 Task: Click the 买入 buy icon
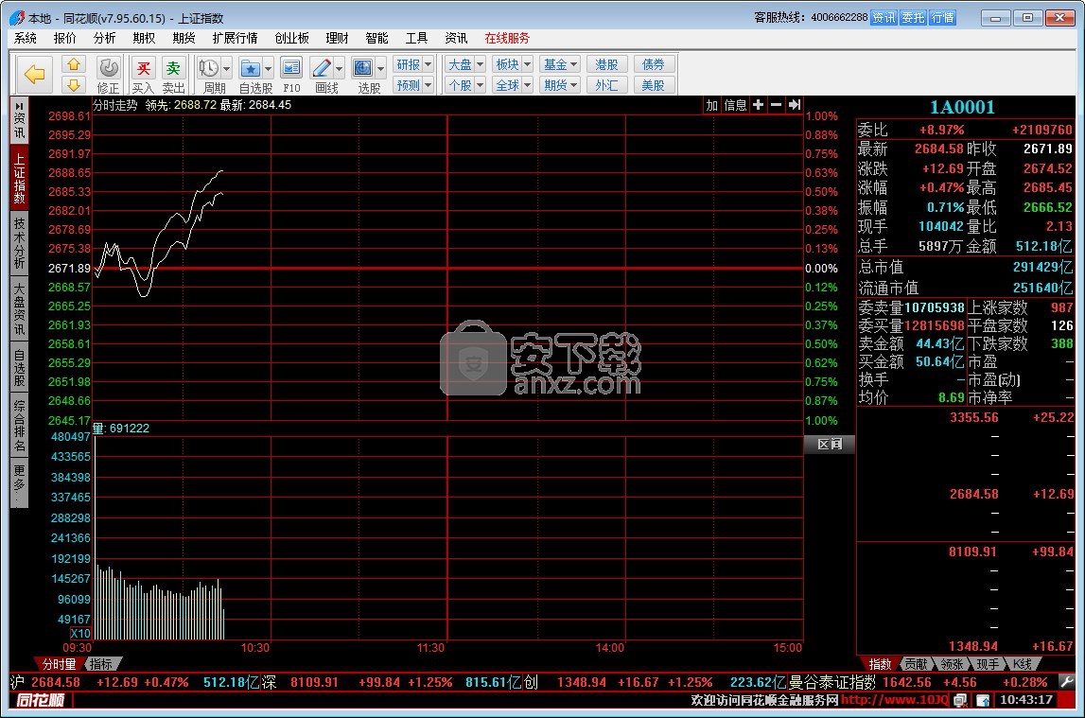tap(143, 69)
